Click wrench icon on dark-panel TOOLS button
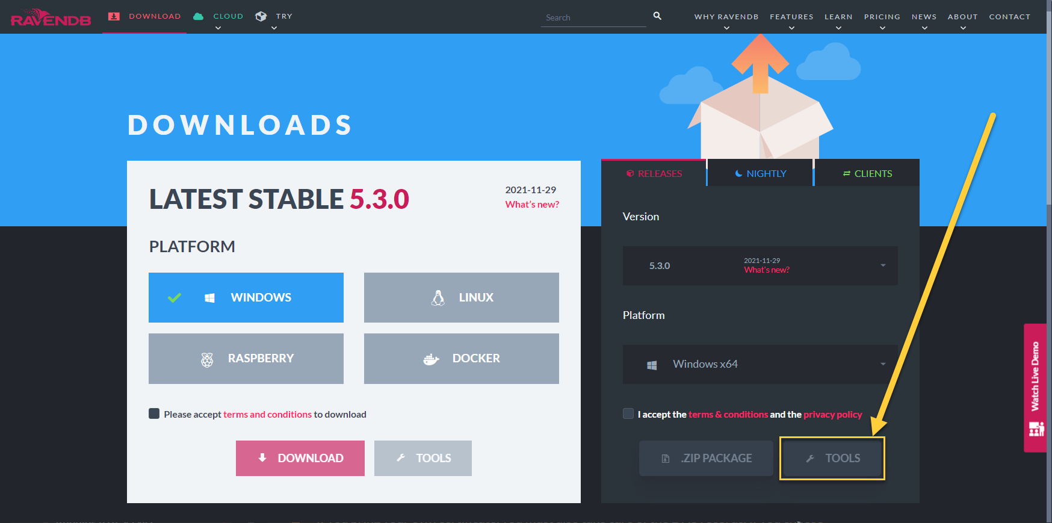1052x523 pixels. (810, 459)
